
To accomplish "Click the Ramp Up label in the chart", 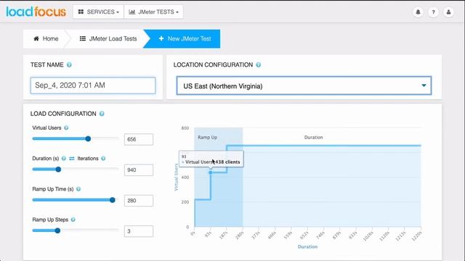I will (x=208, y=137).
